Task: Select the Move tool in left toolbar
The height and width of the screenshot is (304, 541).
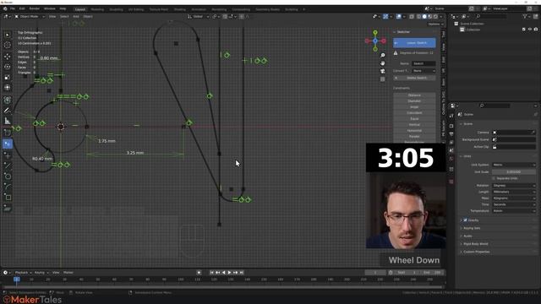Action: point(8,57)
